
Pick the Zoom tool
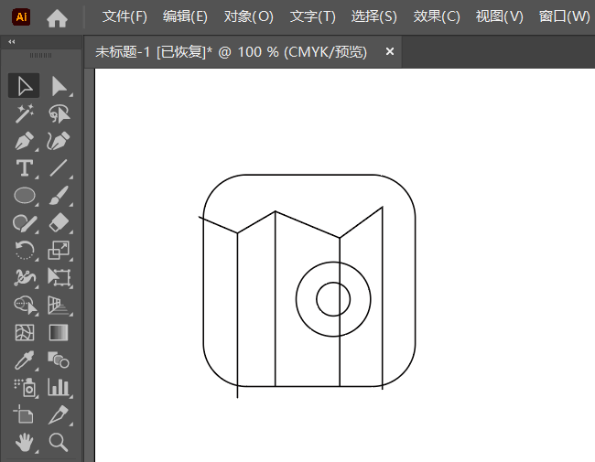click(x=59, y=442)
